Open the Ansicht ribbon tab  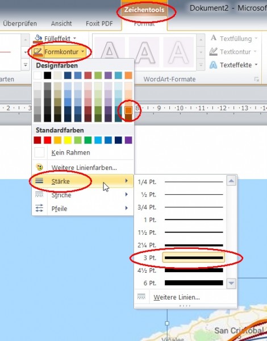[61, 23]
